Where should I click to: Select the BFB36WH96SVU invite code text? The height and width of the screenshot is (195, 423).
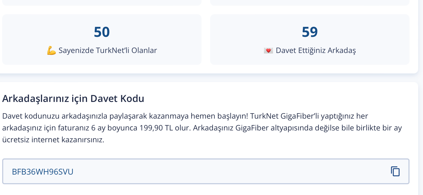pos(43,172)
